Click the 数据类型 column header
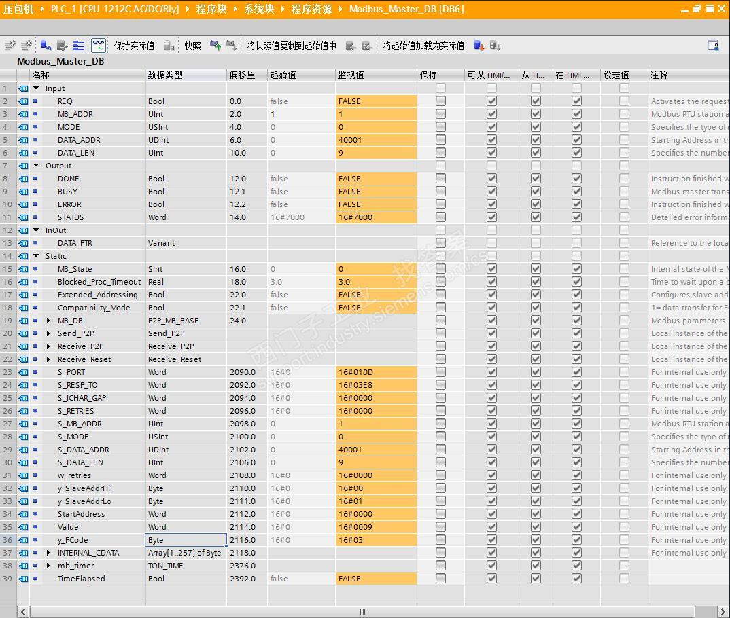The height and width of the screenshot is (618, 730). click(x=186, y=75)
